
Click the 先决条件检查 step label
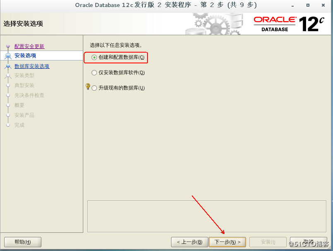(x=29, y=95)
